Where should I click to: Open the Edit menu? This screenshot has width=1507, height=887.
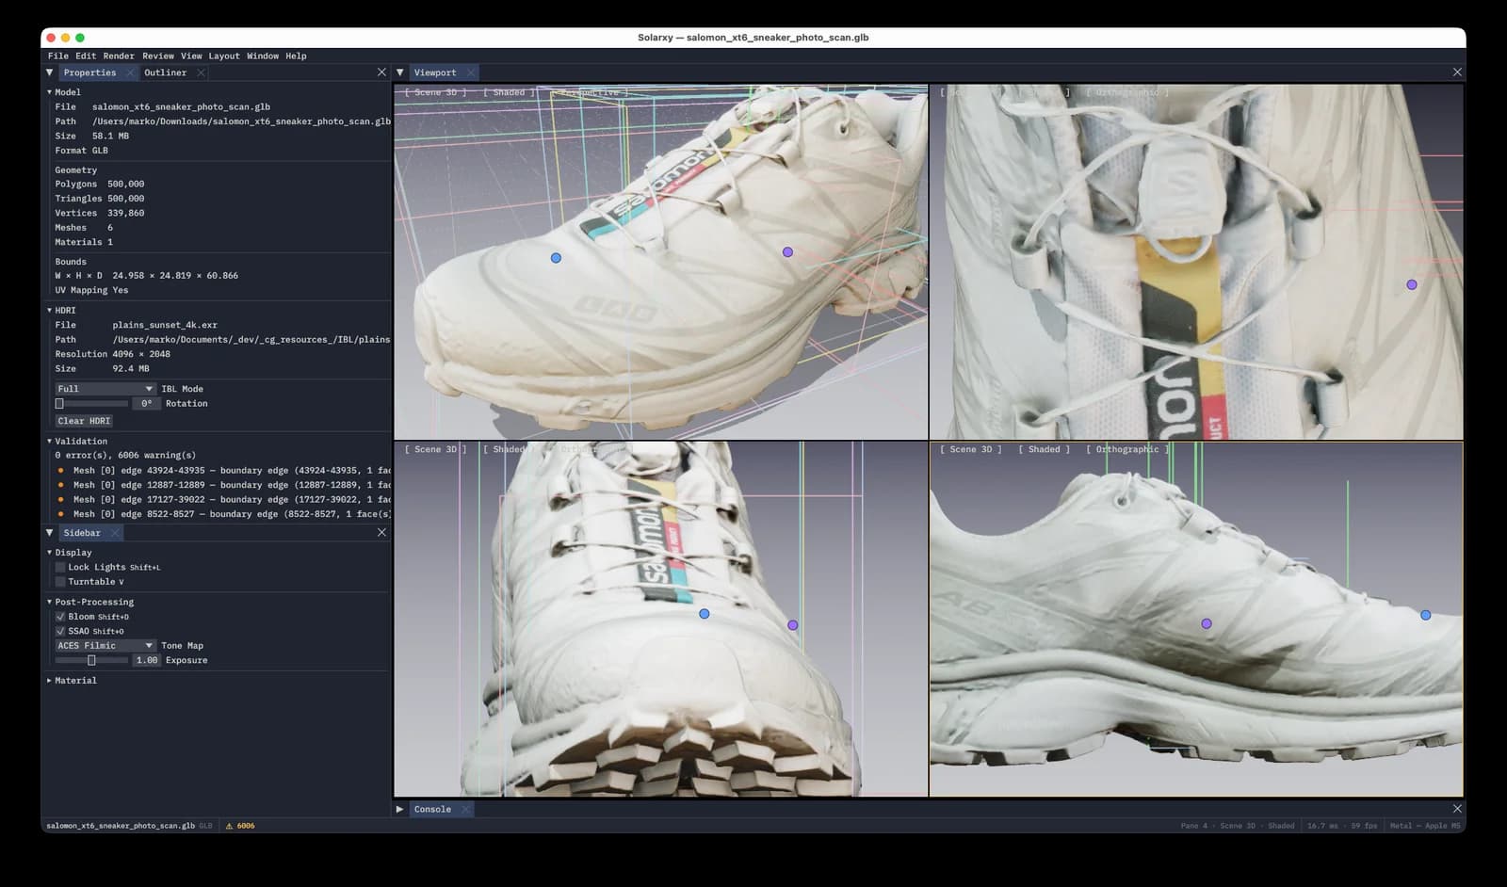pos(86,56)
